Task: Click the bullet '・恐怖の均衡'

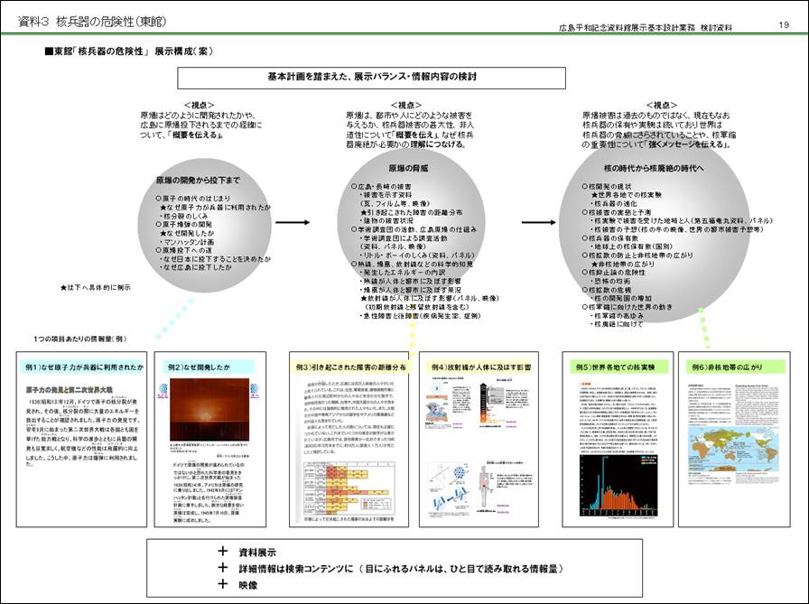Action: 611,281
